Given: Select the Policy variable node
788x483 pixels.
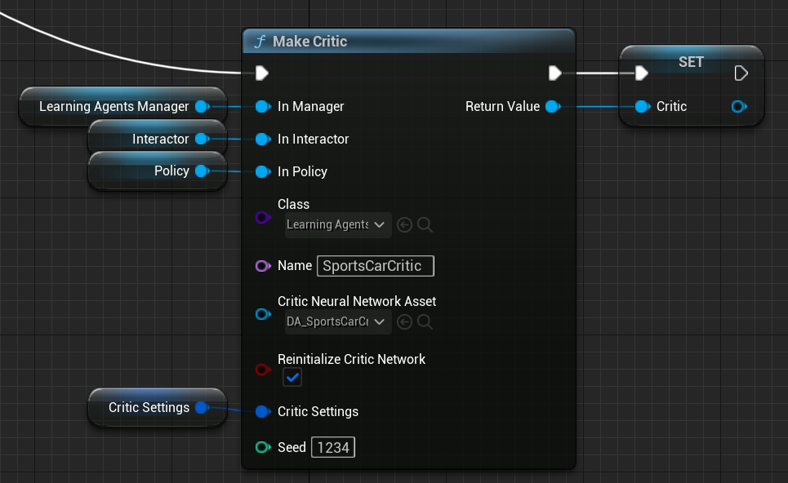Looking at the screenshot, I should (x=158, y=171).
